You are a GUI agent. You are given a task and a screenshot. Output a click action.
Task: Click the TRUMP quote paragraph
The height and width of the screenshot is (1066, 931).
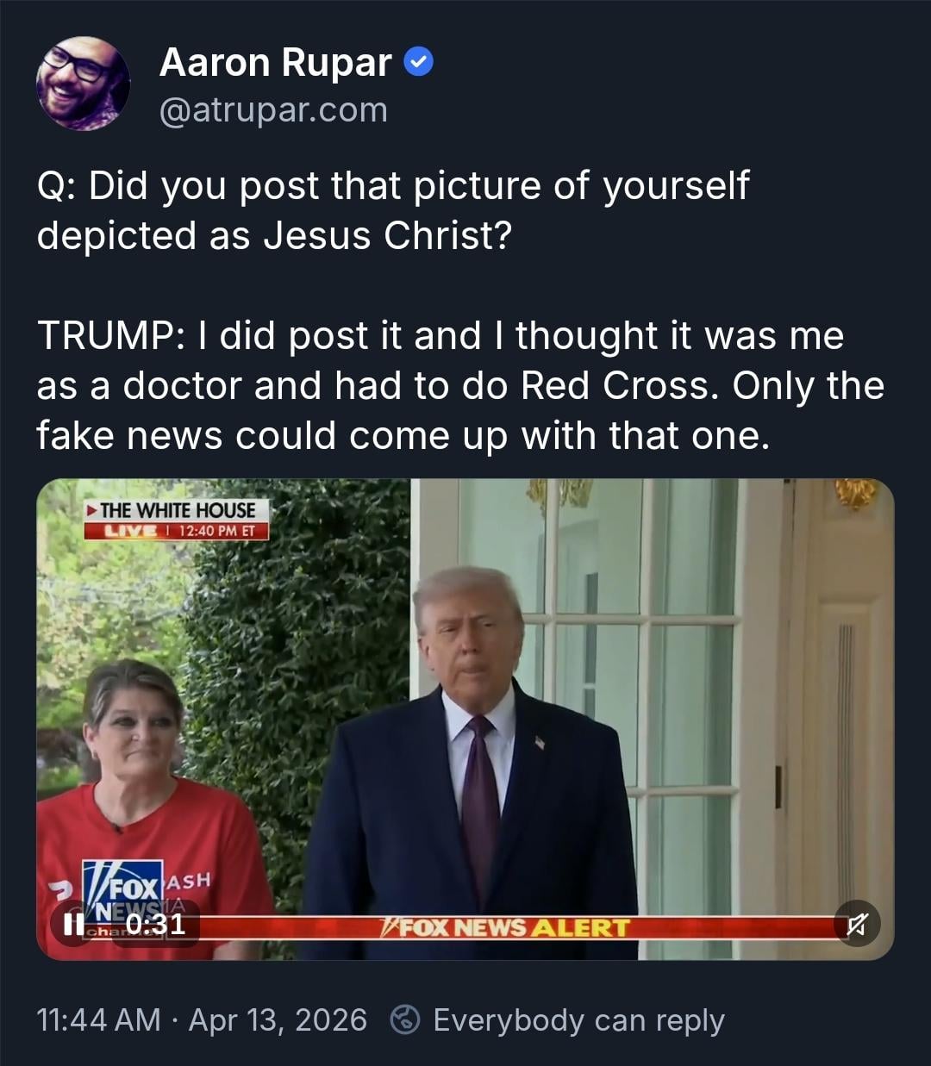(460, 385)
